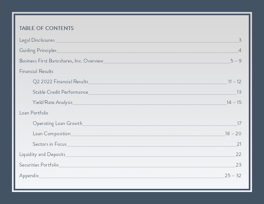Click the Loan Portfolio section heading

34,113
